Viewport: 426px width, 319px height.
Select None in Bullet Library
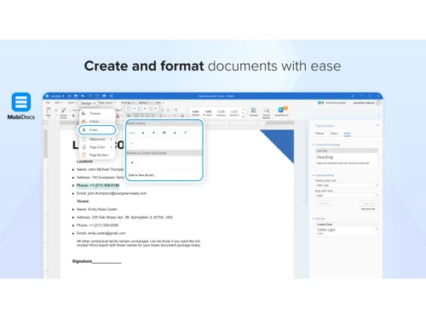point(132,133)
